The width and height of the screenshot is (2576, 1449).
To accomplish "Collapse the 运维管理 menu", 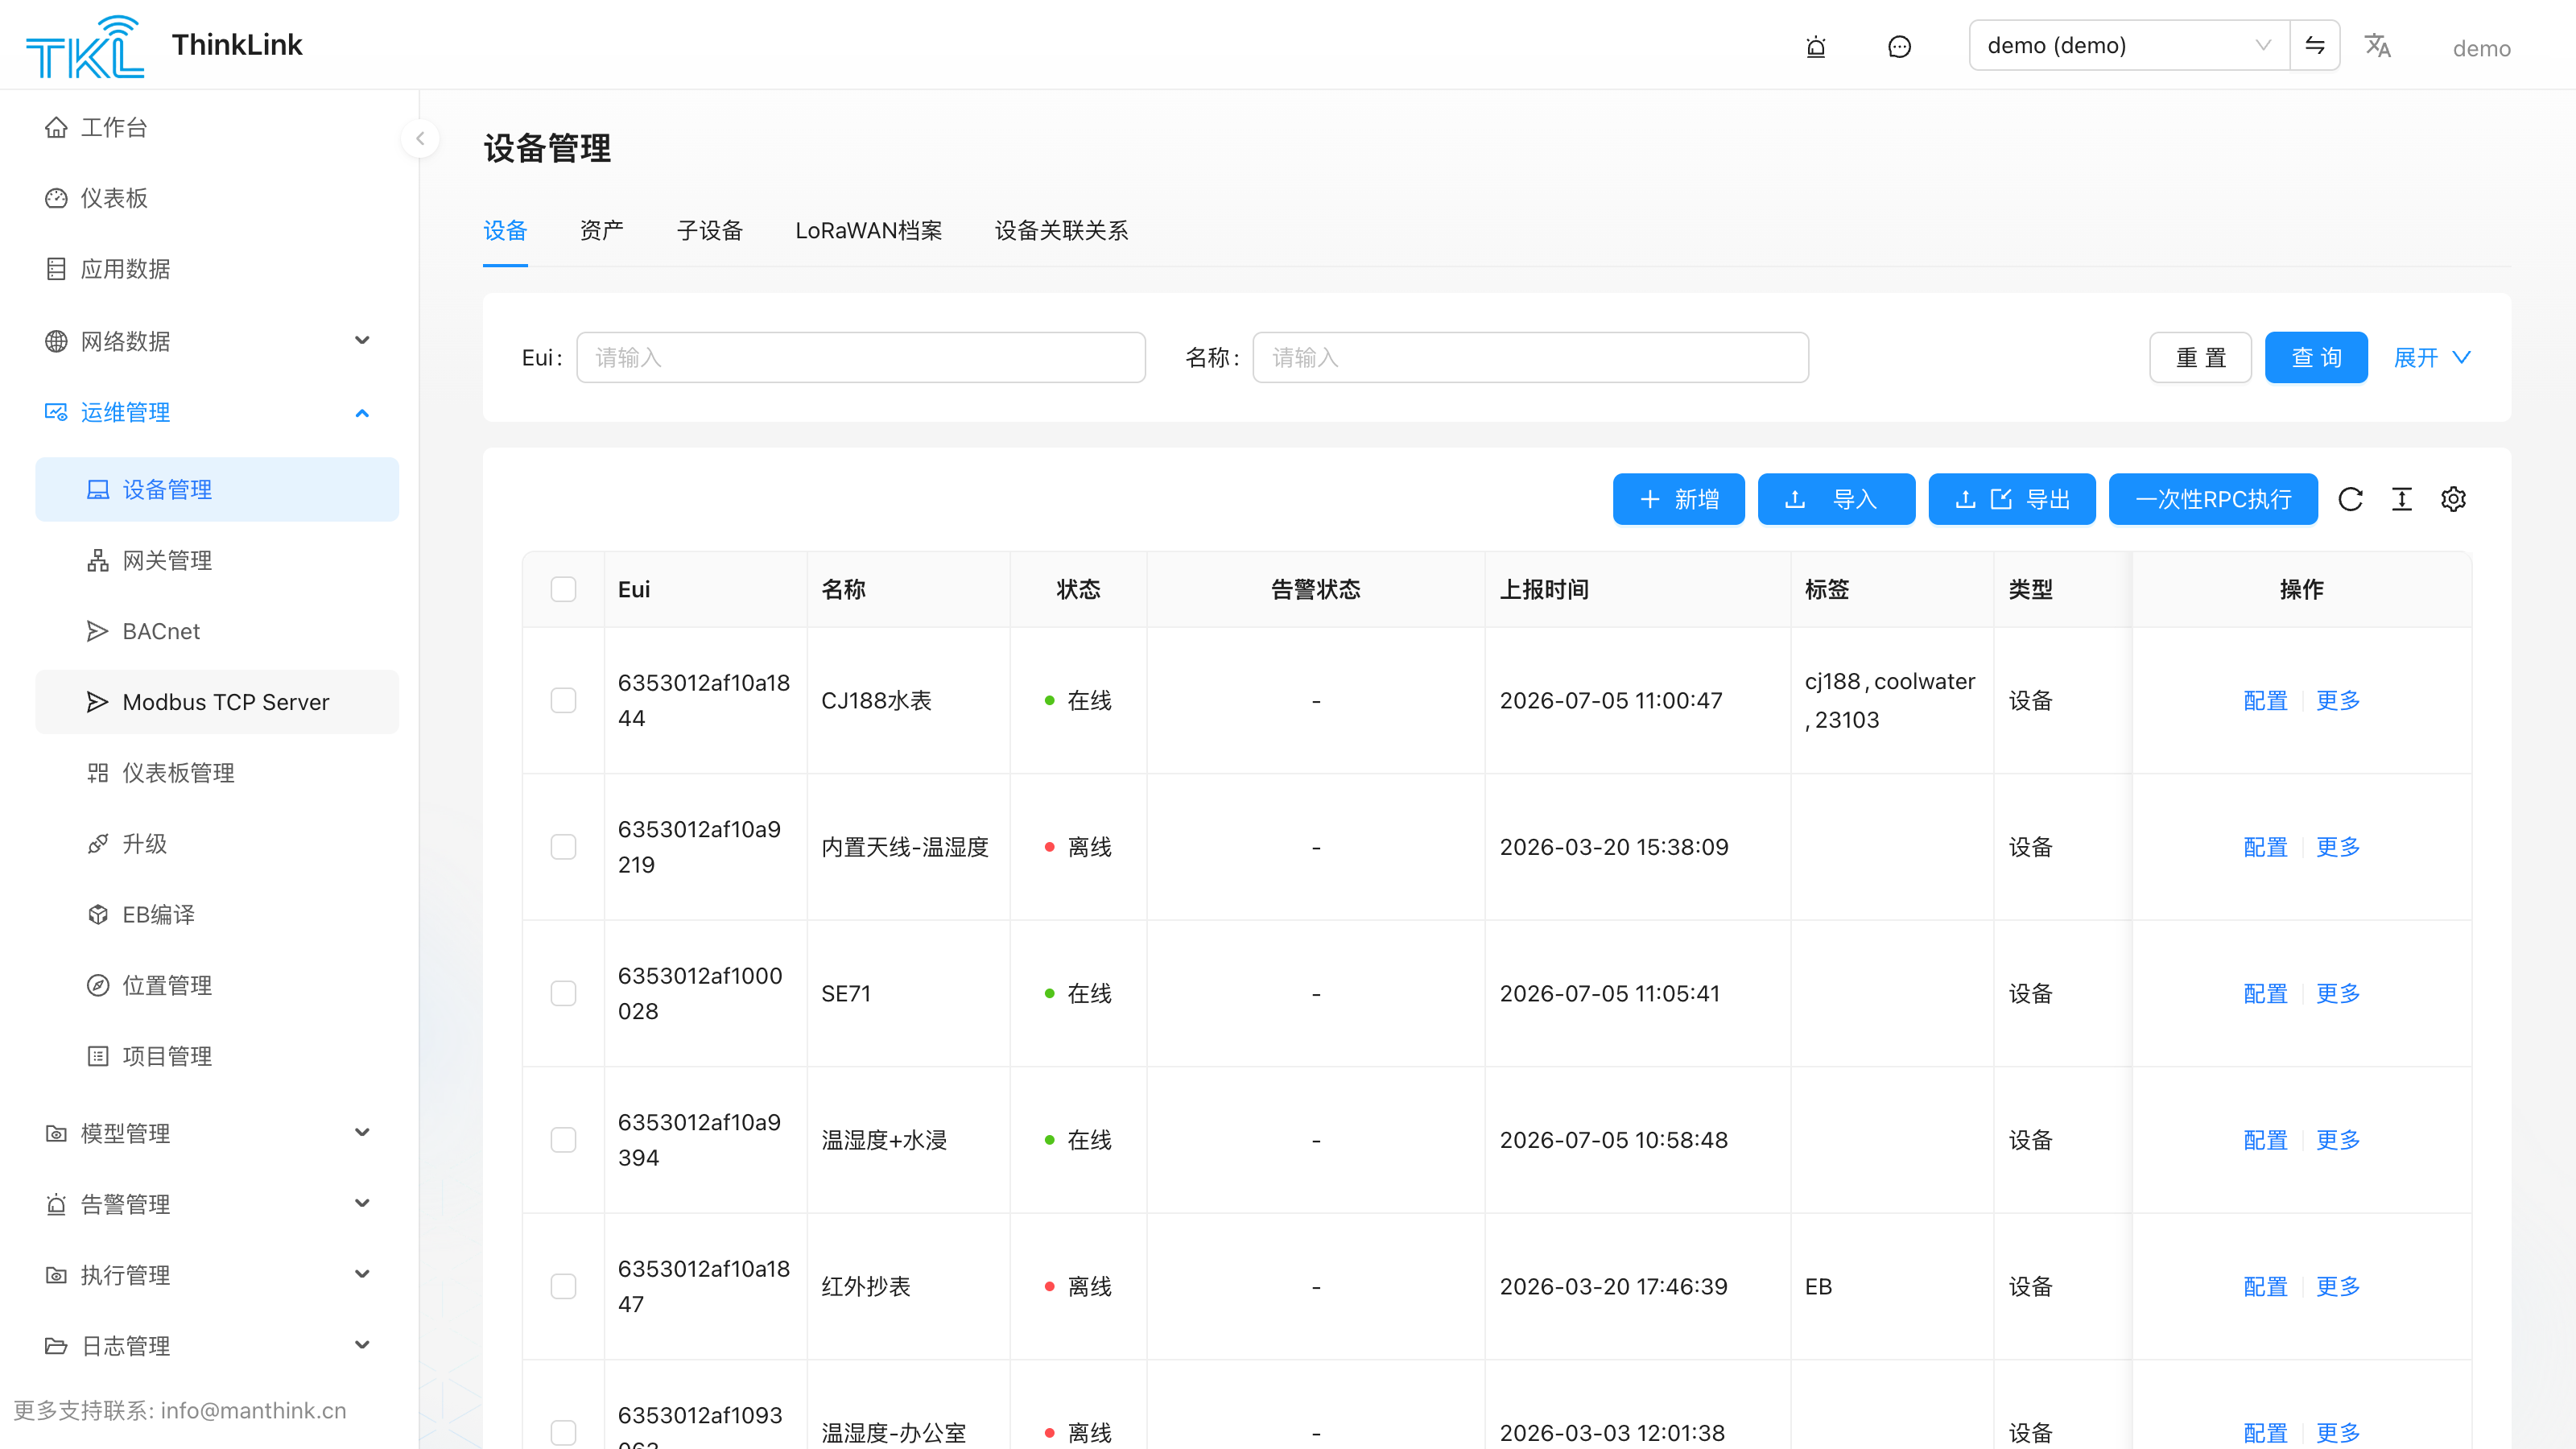I will point(217,412).
